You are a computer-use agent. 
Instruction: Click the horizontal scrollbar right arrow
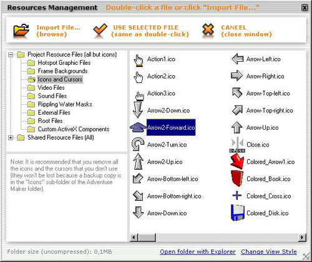pyautogui.click(x=302, y=237)
